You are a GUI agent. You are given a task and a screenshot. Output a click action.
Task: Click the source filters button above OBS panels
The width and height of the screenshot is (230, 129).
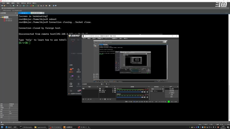(x=108, y=84)
